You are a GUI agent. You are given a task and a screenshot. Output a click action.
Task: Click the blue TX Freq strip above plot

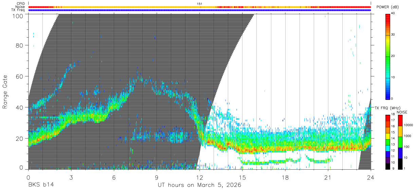click(200, 10)
